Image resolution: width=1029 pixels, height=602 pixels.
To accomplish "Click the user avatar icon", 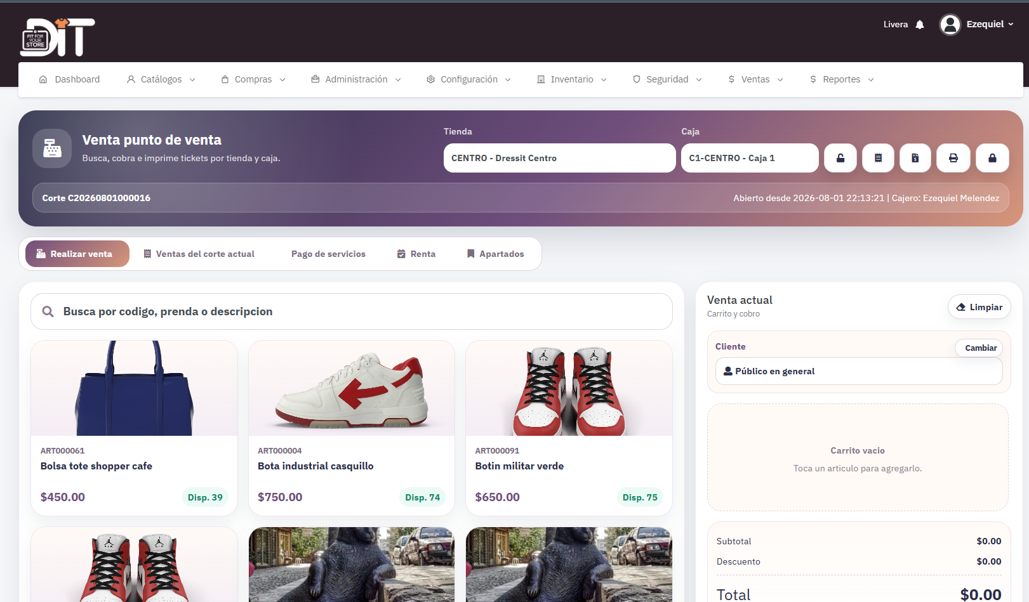I will click(x=950, y=25).
